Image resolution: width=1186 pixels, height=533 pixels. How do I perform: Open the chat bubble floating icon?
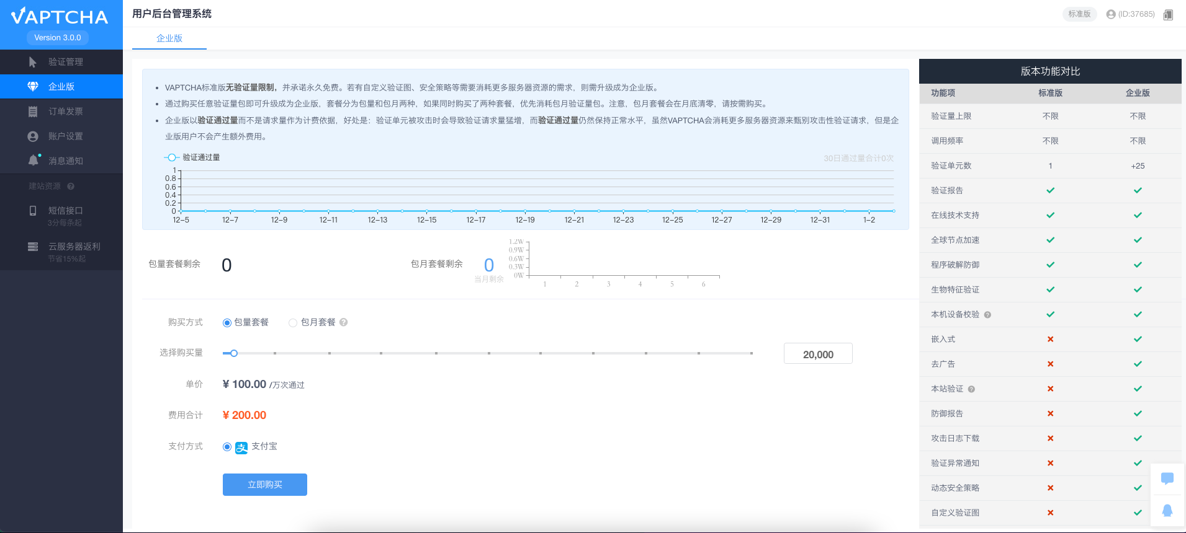click(1167, 478)
